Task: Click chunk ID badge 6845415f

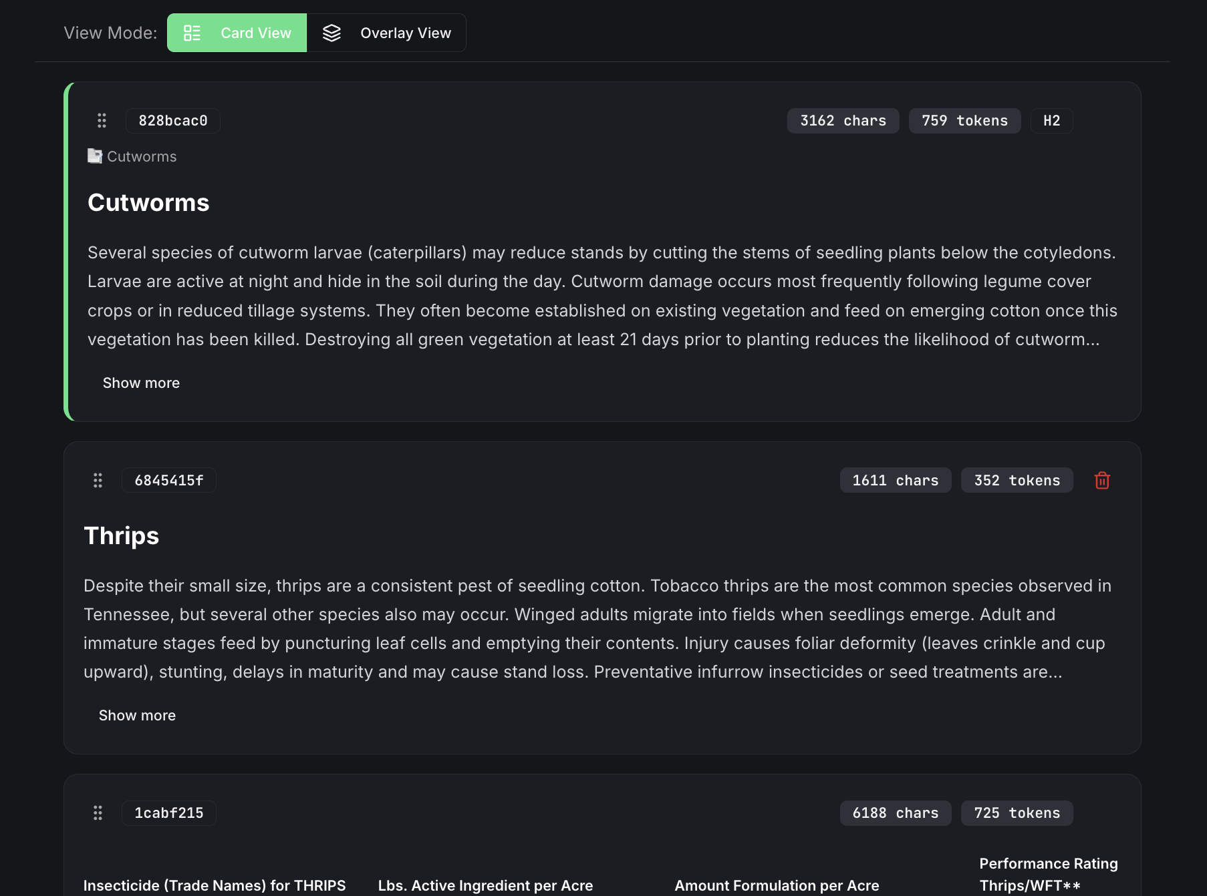Action: tap(168, 480)
